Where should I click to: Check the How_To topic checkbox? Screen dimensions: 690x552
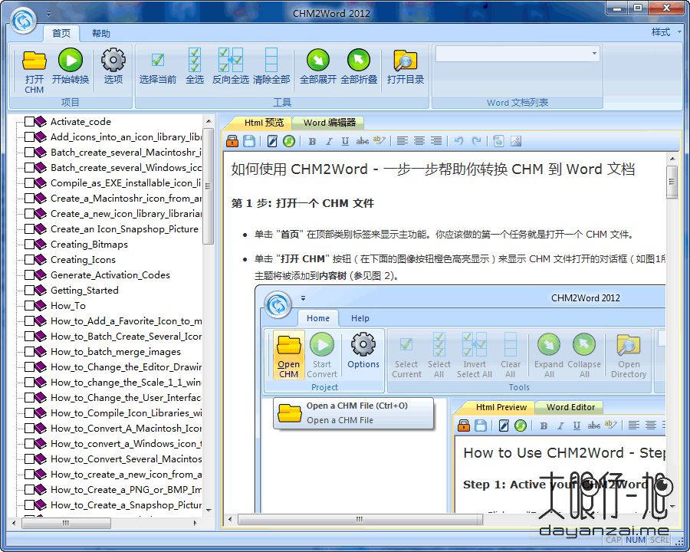pos(29,306)
